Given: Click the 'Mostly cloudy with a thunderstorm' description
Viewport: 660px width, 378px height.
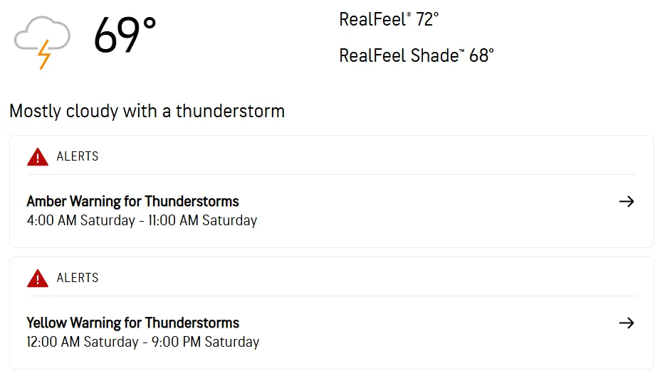Looking at the screenshot, I should 147,112.
